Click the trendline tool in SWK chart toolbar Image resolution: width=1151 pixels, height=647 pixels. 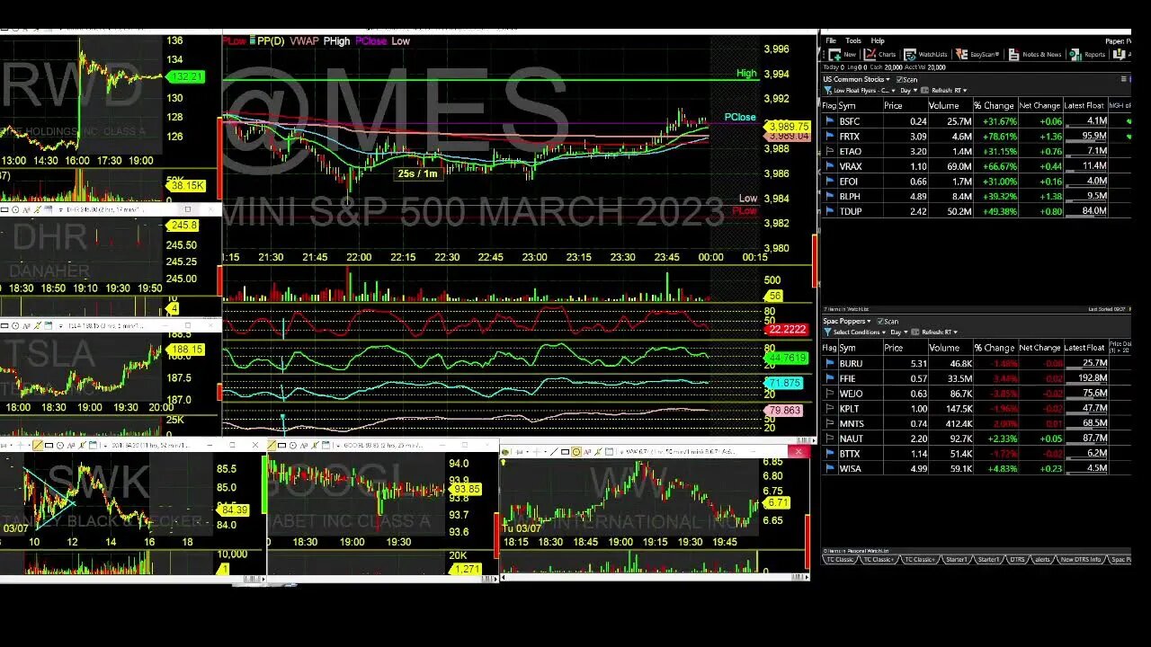38,446
